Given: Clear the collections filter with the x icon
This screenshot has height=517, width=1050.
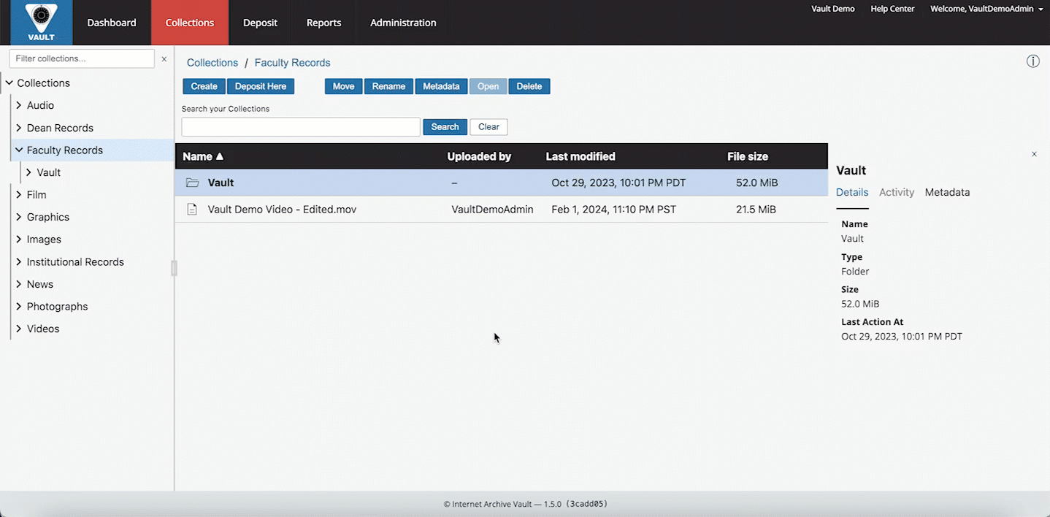Looking at the screenshot, I should (164, 59).
